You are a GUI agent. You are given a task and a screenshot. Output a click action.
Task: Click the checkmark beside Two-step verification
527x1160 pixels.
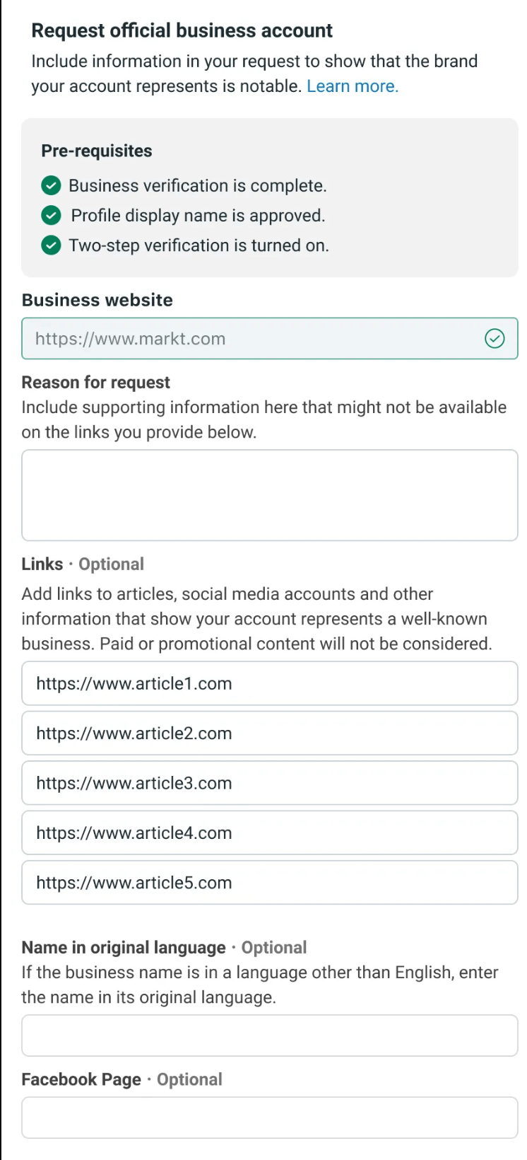pyautogui.click(x=51, y=245)
